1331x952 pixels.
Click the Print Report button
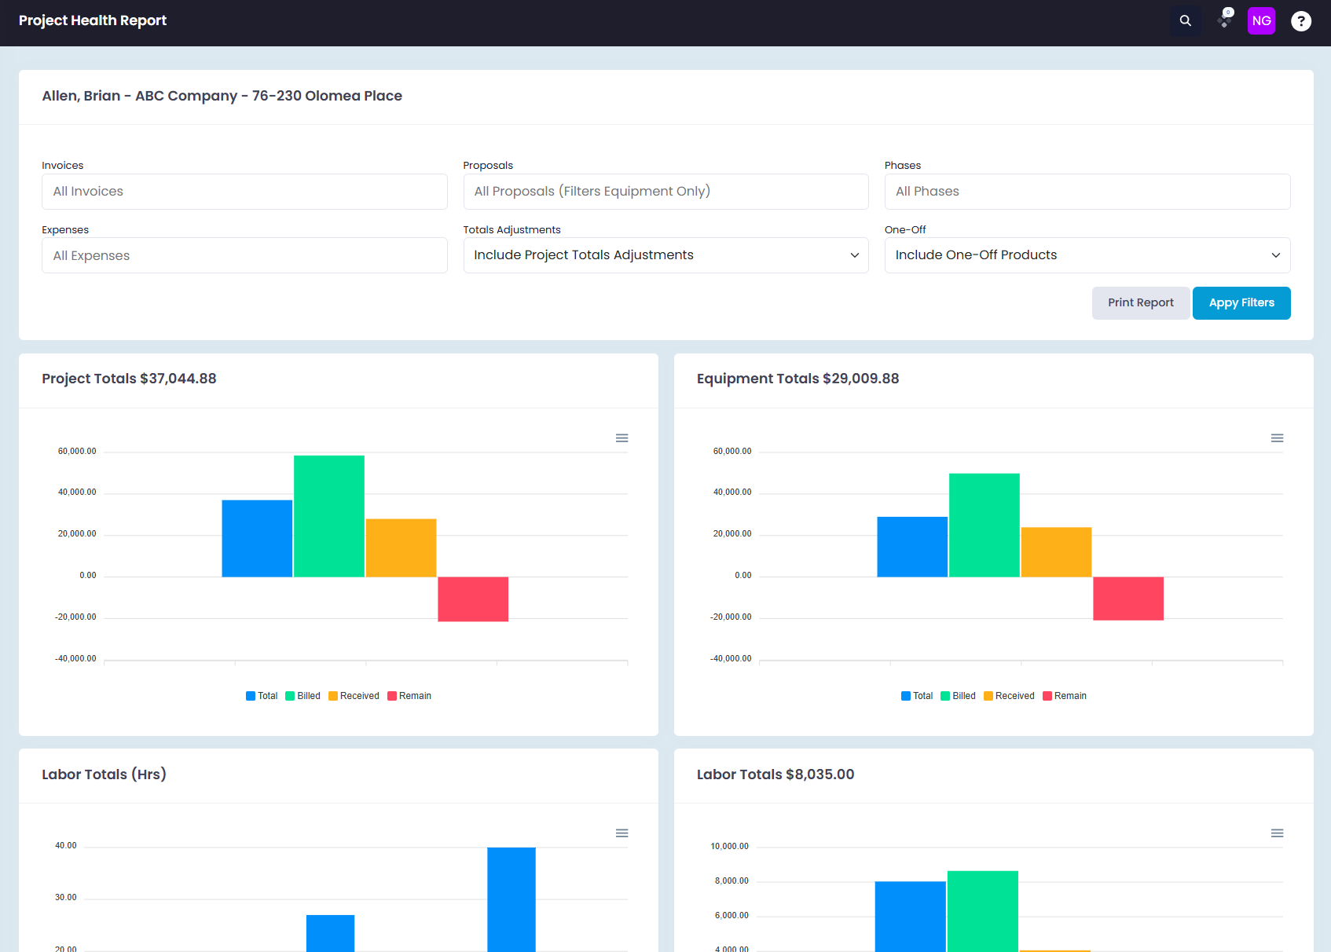[x=1141, y=303]
